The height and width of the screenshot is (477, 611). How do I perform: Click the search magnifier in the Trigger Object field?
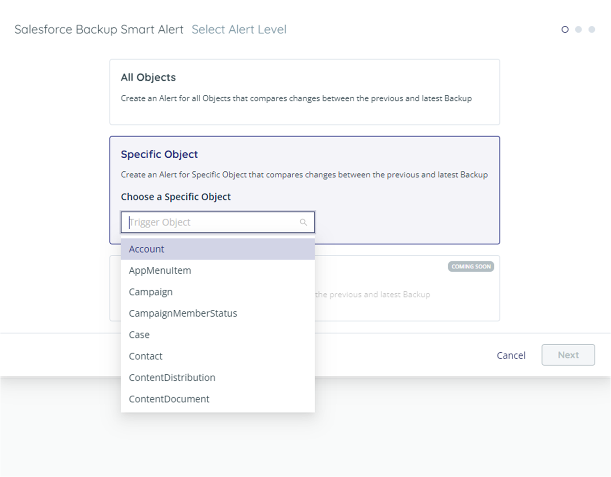pyautogui.click(x=304, y=222)
